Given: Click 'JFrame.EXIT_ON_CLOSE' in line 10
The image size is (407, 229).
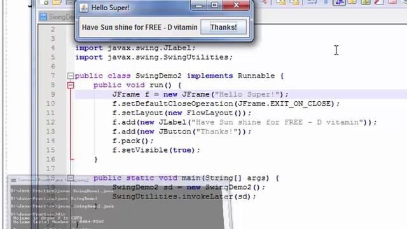Looking at the screenshot, I should pyautogui.click(x=284, y=104).
